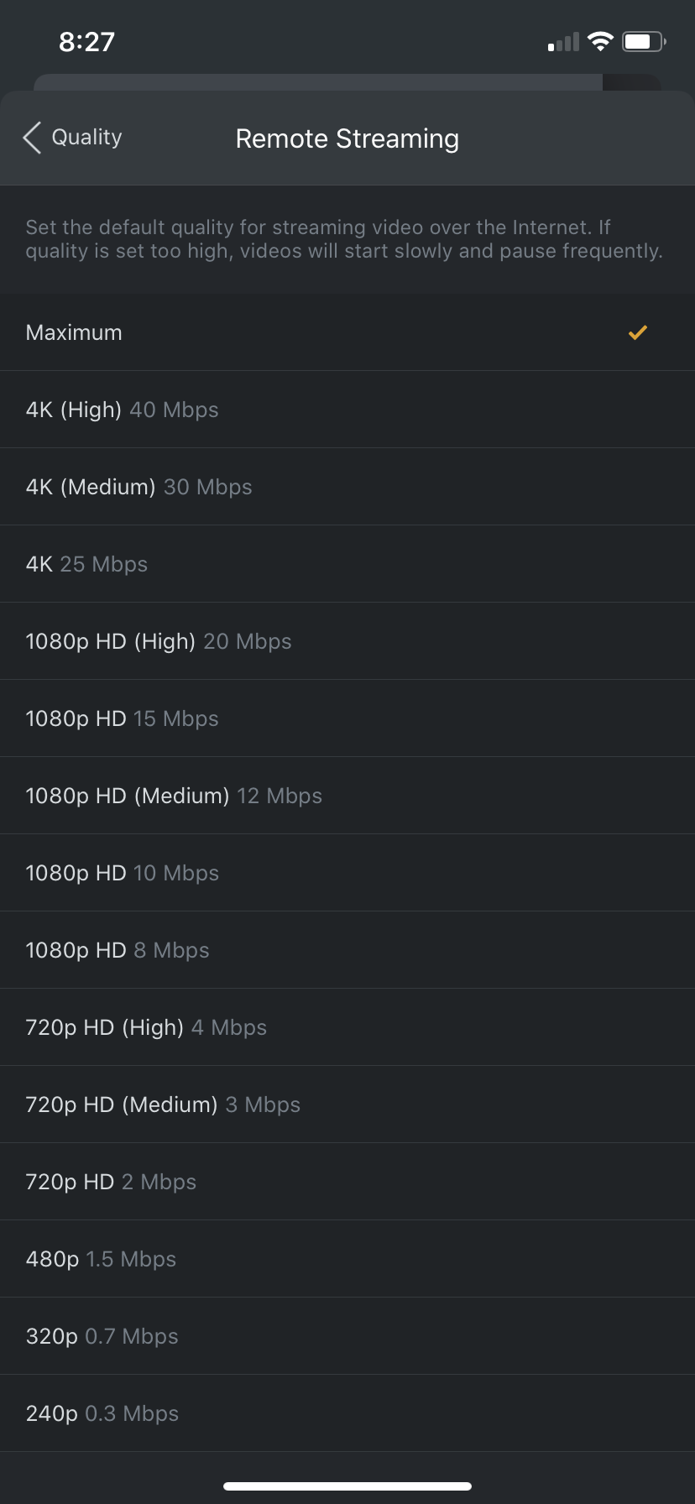Tap the home indicator bar

pos(347,1486)
